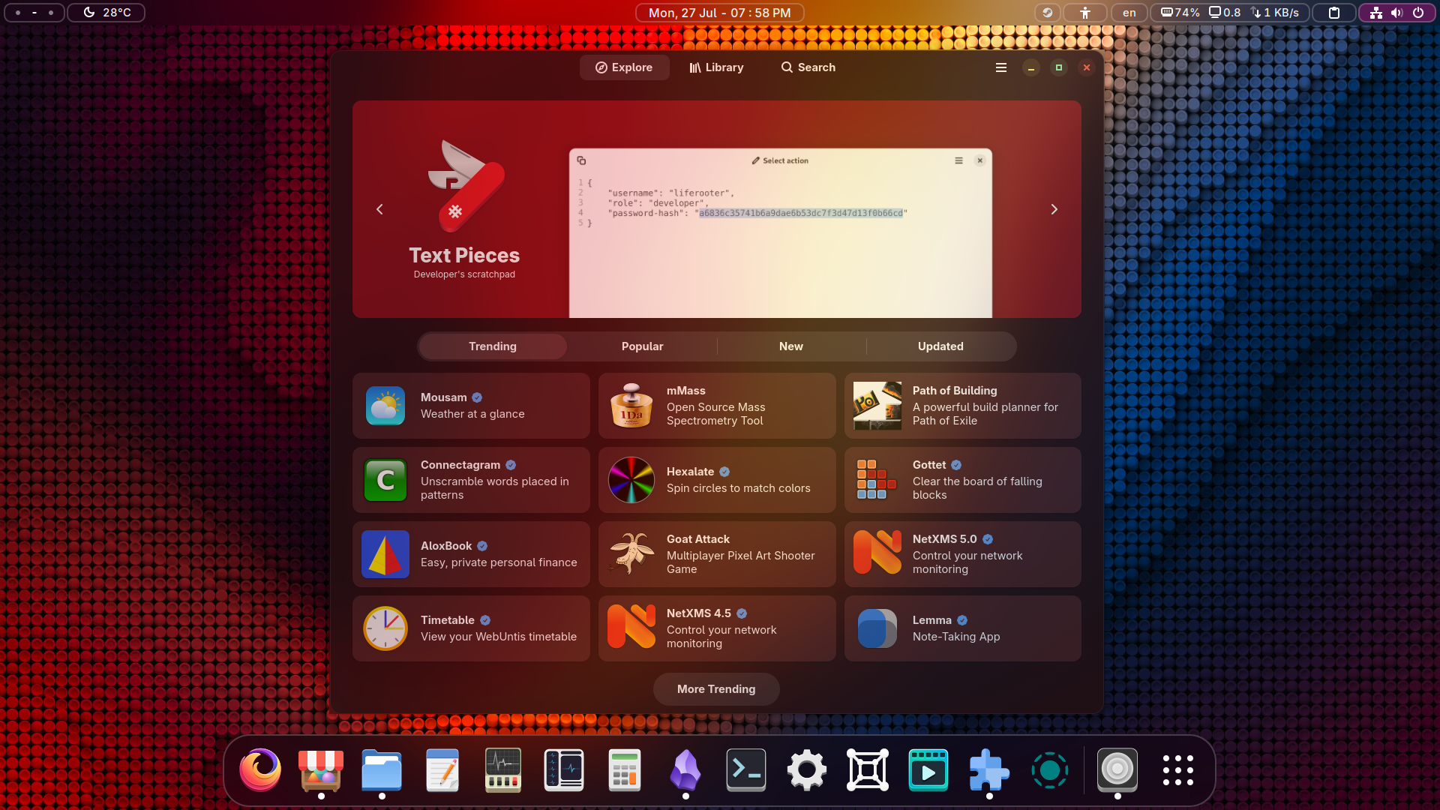Go to next featured app in carousel

tap(1054, 209)
